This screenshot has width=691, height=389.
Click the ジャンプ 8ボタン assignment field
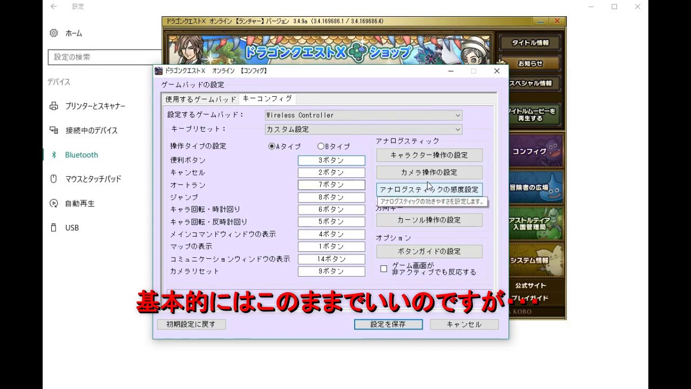click(x=331, y=197)
